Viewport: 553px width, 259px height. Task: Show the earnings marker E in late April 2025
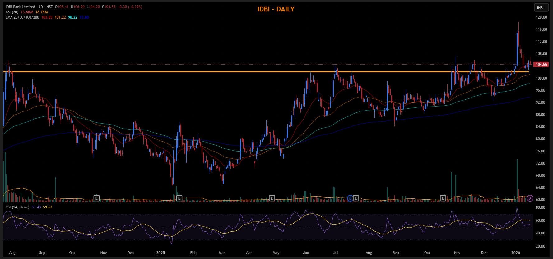pyautogui.click(x=272, y=198)
